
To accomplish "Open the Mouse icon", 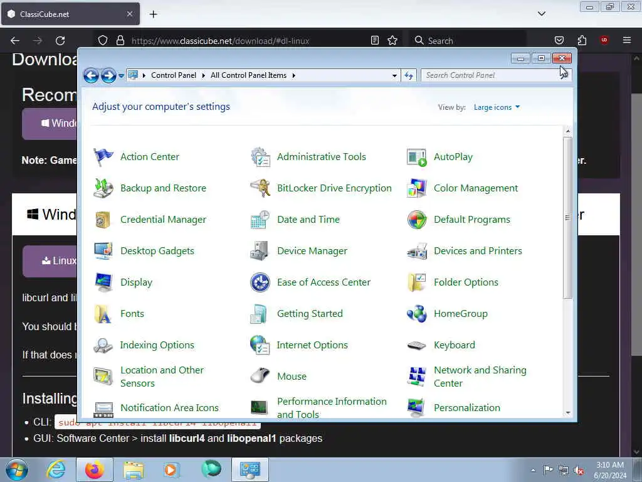I will tap(260, 377).
